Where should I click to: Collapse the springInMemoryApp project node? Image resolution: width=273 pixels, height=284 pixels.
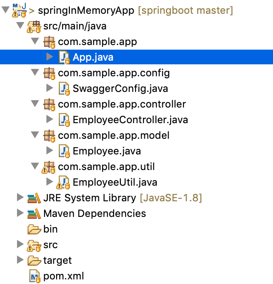pos(6,10)
